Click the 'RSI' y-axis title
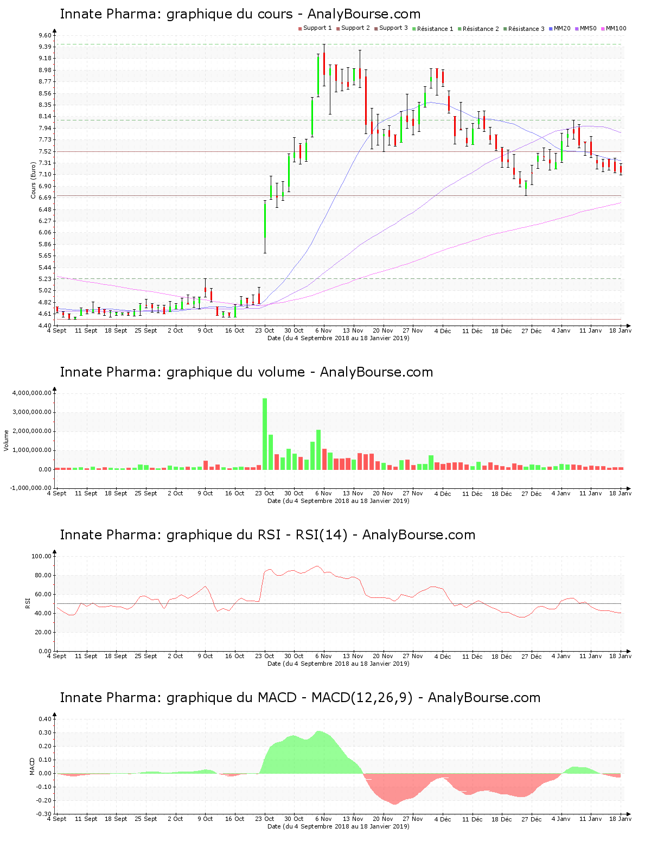Screen dimensions: 651x841 [28, 603]
